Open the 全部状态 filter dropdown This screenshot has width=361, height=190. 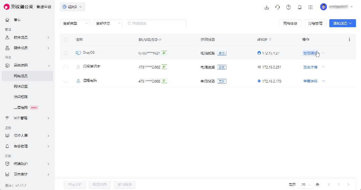pyautogui.click(x=108, y=23)
